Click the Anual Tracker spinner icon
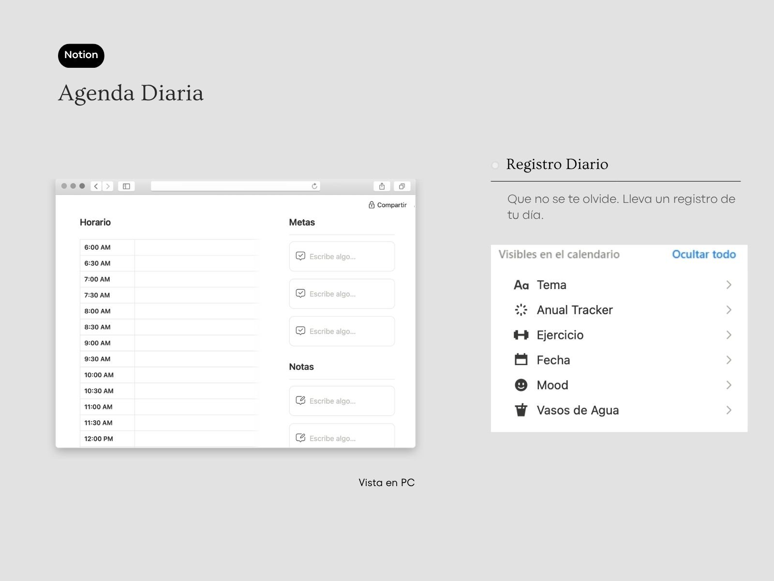The height and width of the screenshot is (581, 774). click(521, 310)
